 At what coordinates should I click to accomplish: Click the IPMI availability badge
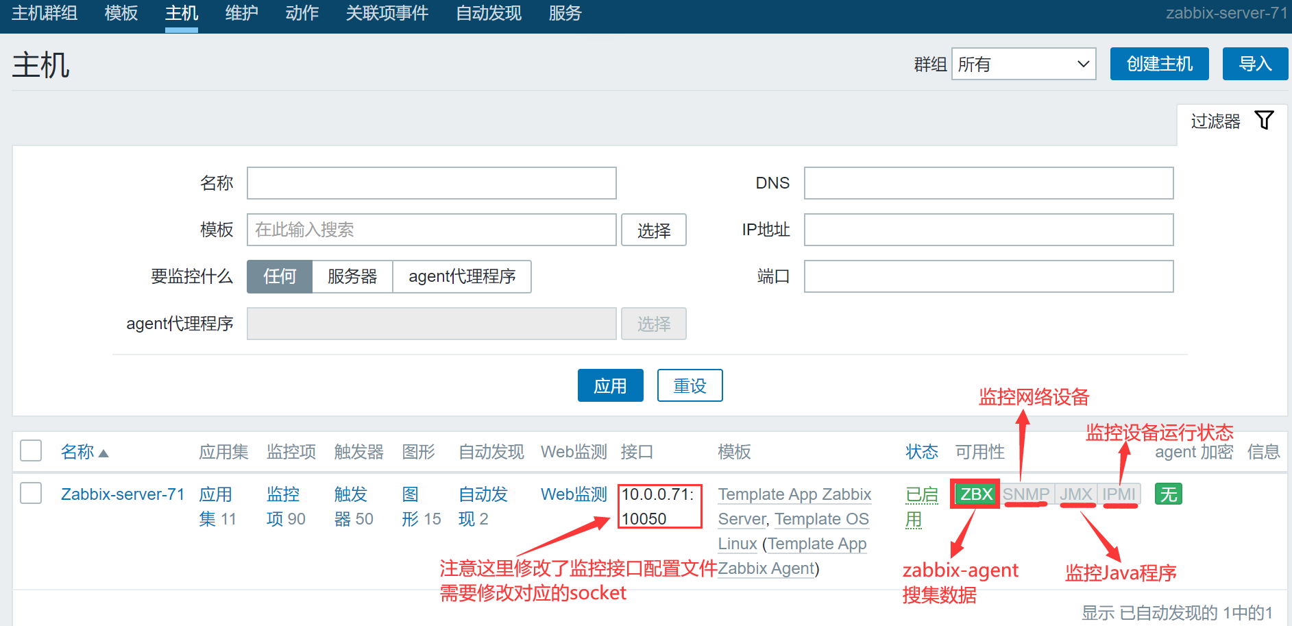1119,494
